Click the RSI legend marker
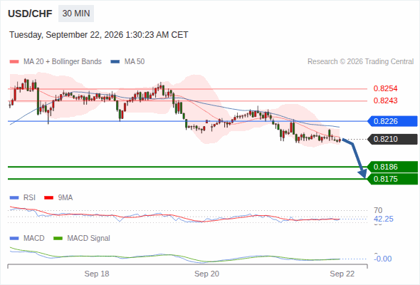 14,198
